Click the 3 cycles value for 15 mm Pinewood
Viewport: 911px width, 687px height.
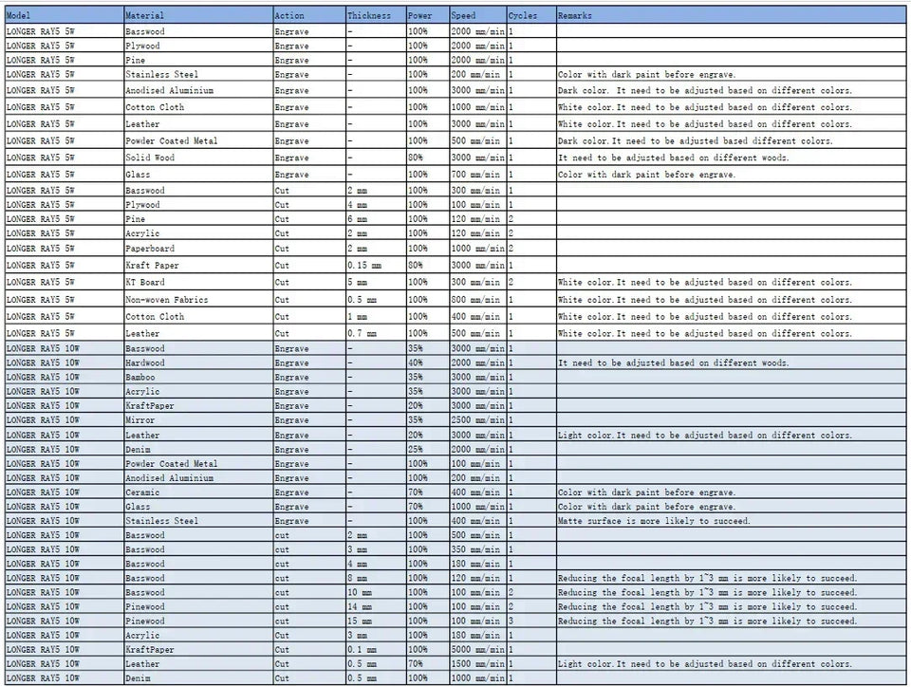point(511,621)
